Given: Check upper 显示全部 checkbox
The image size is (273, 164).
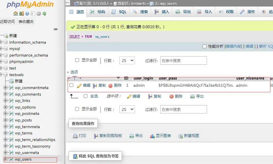Looking at the screenshot, I should [77, 60].
